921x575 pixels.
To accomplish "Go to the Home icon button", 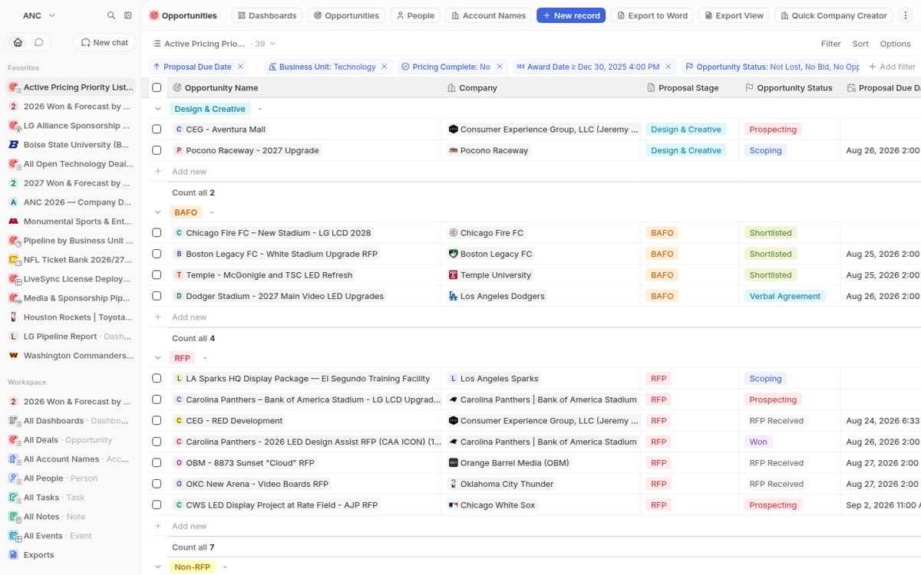I will point(18,42).
